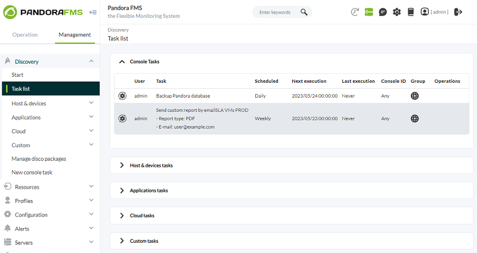Collapse the Console Tasks section

pyautogui.click(x=122, y=61)
